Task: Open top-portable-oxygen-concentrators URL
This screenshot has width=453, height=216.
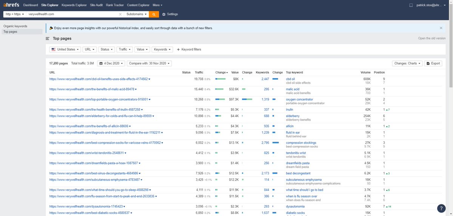Action: tap(99, 99)
